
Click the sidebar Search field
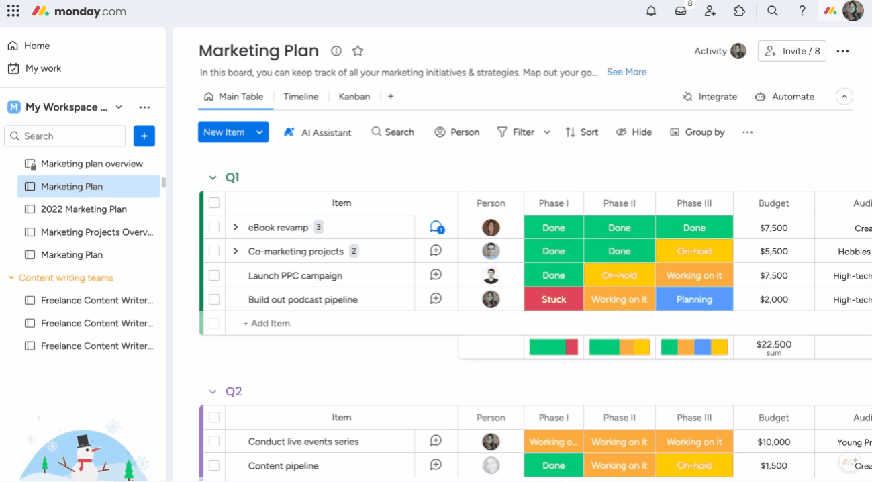pyautogui.click(x=65, y=136)
